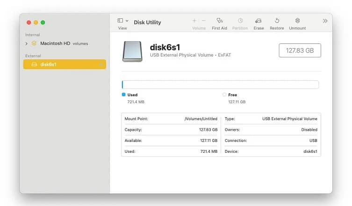This screenshot has width=352, height=206.
Task: Open the View sidebar layout icon
Action: tap(120, 21)
